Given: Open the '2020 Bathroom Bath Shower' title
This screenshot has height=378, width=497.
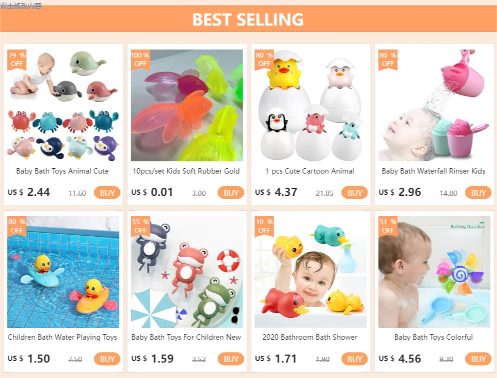Looking at the screenshot, I should 310,337.
